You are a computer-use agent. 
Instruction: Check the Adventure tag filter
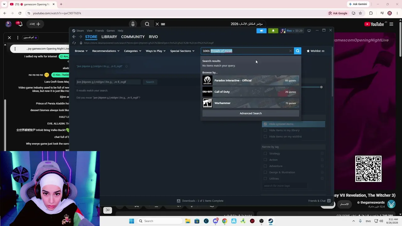point(265,166)
